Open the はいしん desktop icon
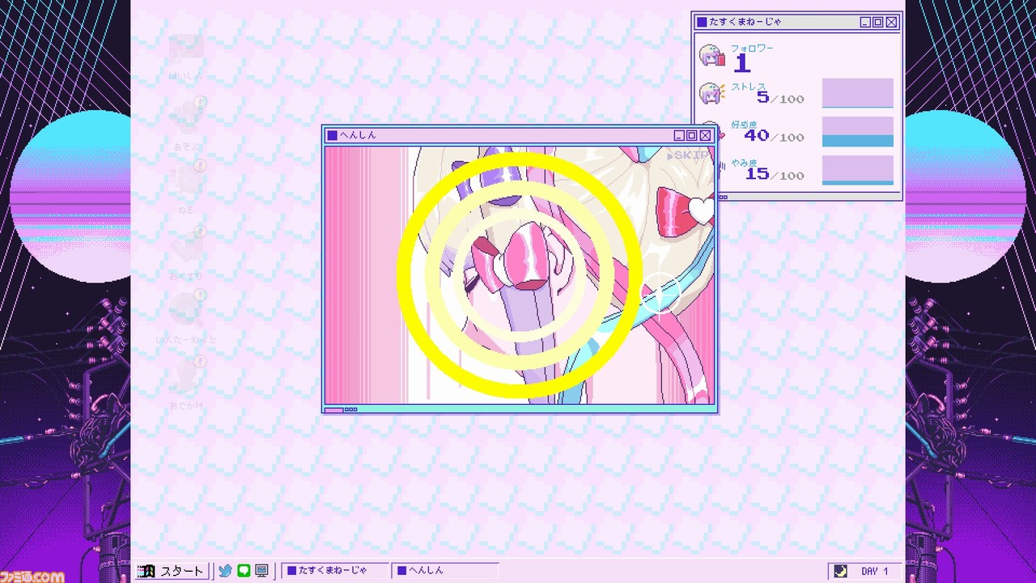The image size is (1036, 583). (x=186, y=56)
